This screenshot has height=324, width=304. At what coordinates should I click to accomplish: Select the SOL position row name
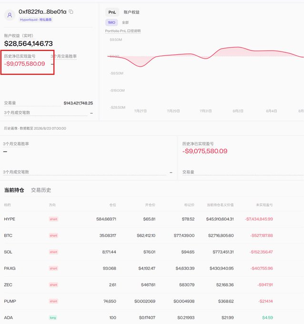8,252
